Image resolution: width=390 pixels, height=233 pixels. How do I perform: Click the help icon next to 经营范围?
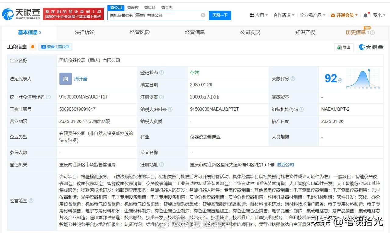(x=31, y=201)
